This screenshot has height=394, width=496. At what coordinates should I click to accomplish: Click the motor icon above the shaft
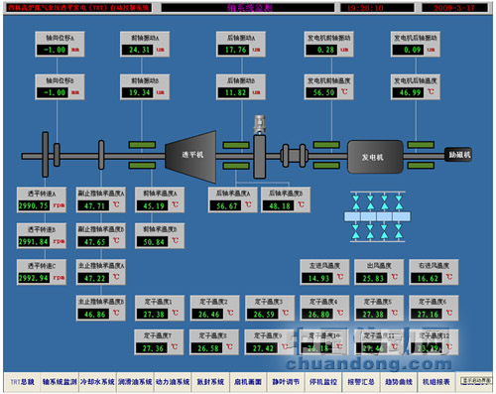(x=260, y=125)
